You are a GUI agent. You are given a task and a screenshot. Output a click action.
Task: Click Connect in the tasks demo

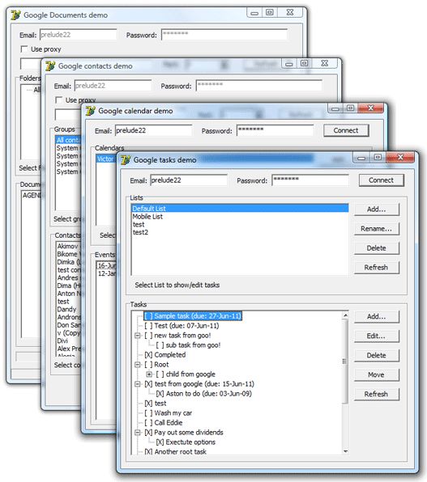381,180
